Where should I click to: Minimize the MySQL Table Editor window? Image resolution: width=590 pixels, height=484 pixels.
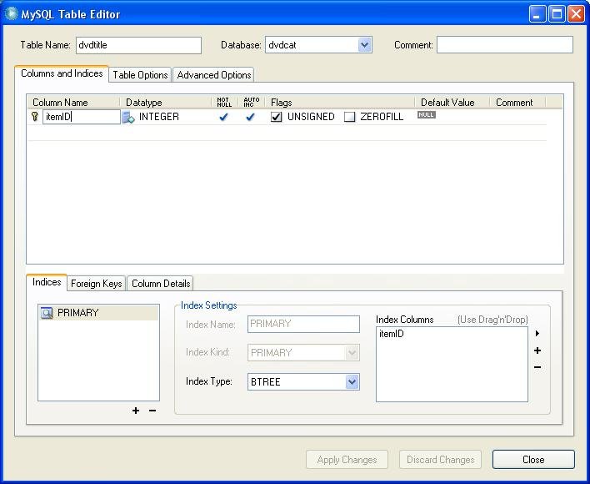click(537, 15)
